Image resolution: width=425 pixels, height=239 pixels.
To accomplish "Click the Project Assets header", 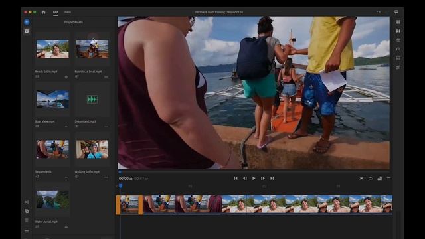I will click(x=74, y=22).
